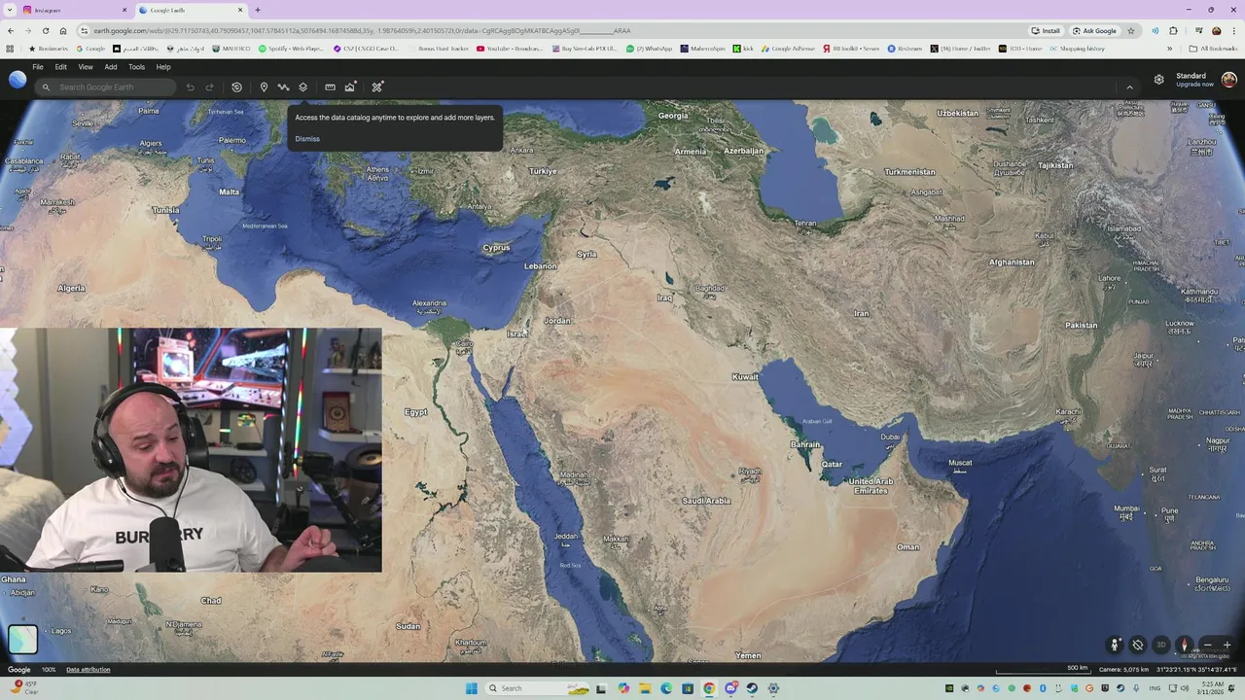Screen dimensions: 1245x700
Task: Zoom in with plus button
Action: point(1227,645)
